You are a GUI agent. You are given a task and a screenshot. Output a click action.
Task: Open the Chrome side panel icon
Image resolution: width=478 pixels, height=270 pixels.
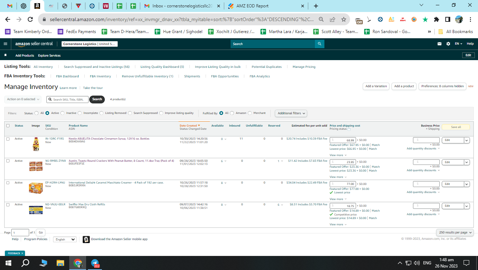[x=448, y=20]
